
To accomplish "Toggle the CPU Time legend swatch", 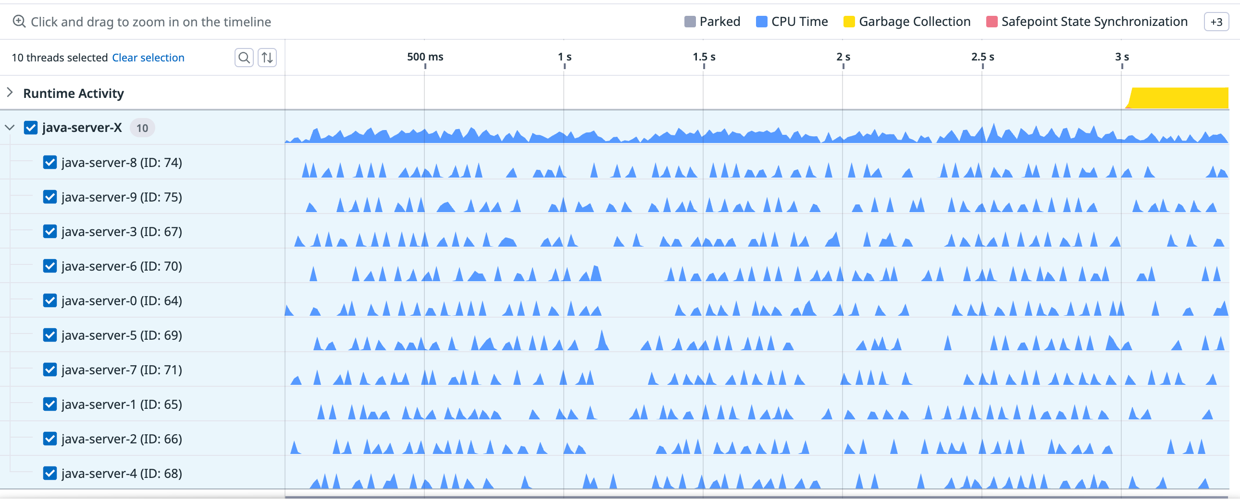I will click(761, 22).
